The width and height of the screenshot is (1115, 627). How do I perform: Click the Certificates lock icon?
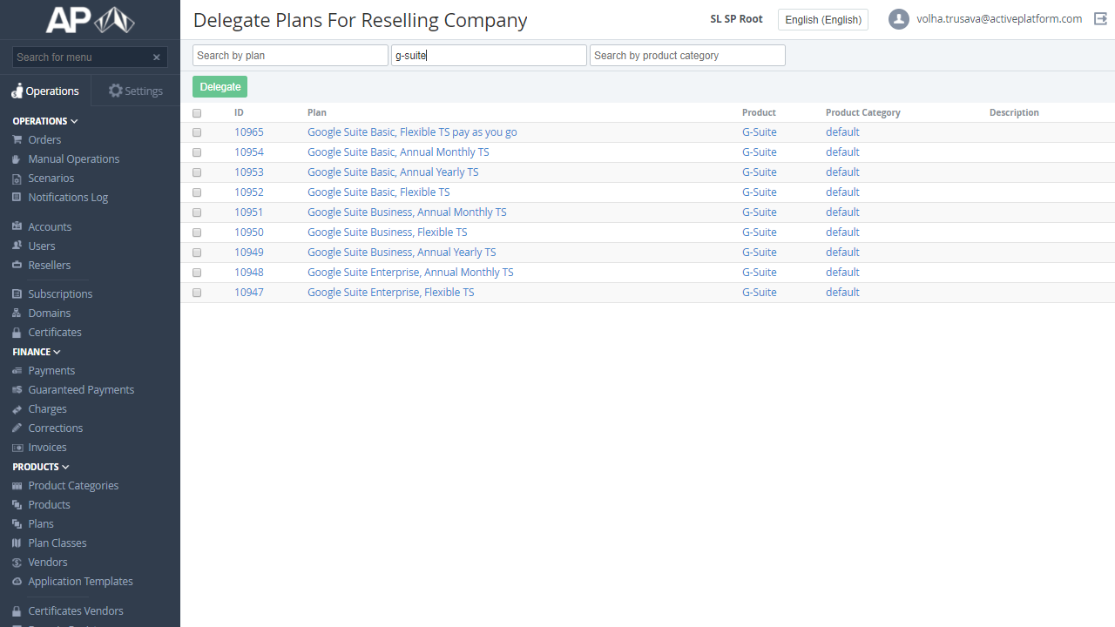(x=17, y=332)
